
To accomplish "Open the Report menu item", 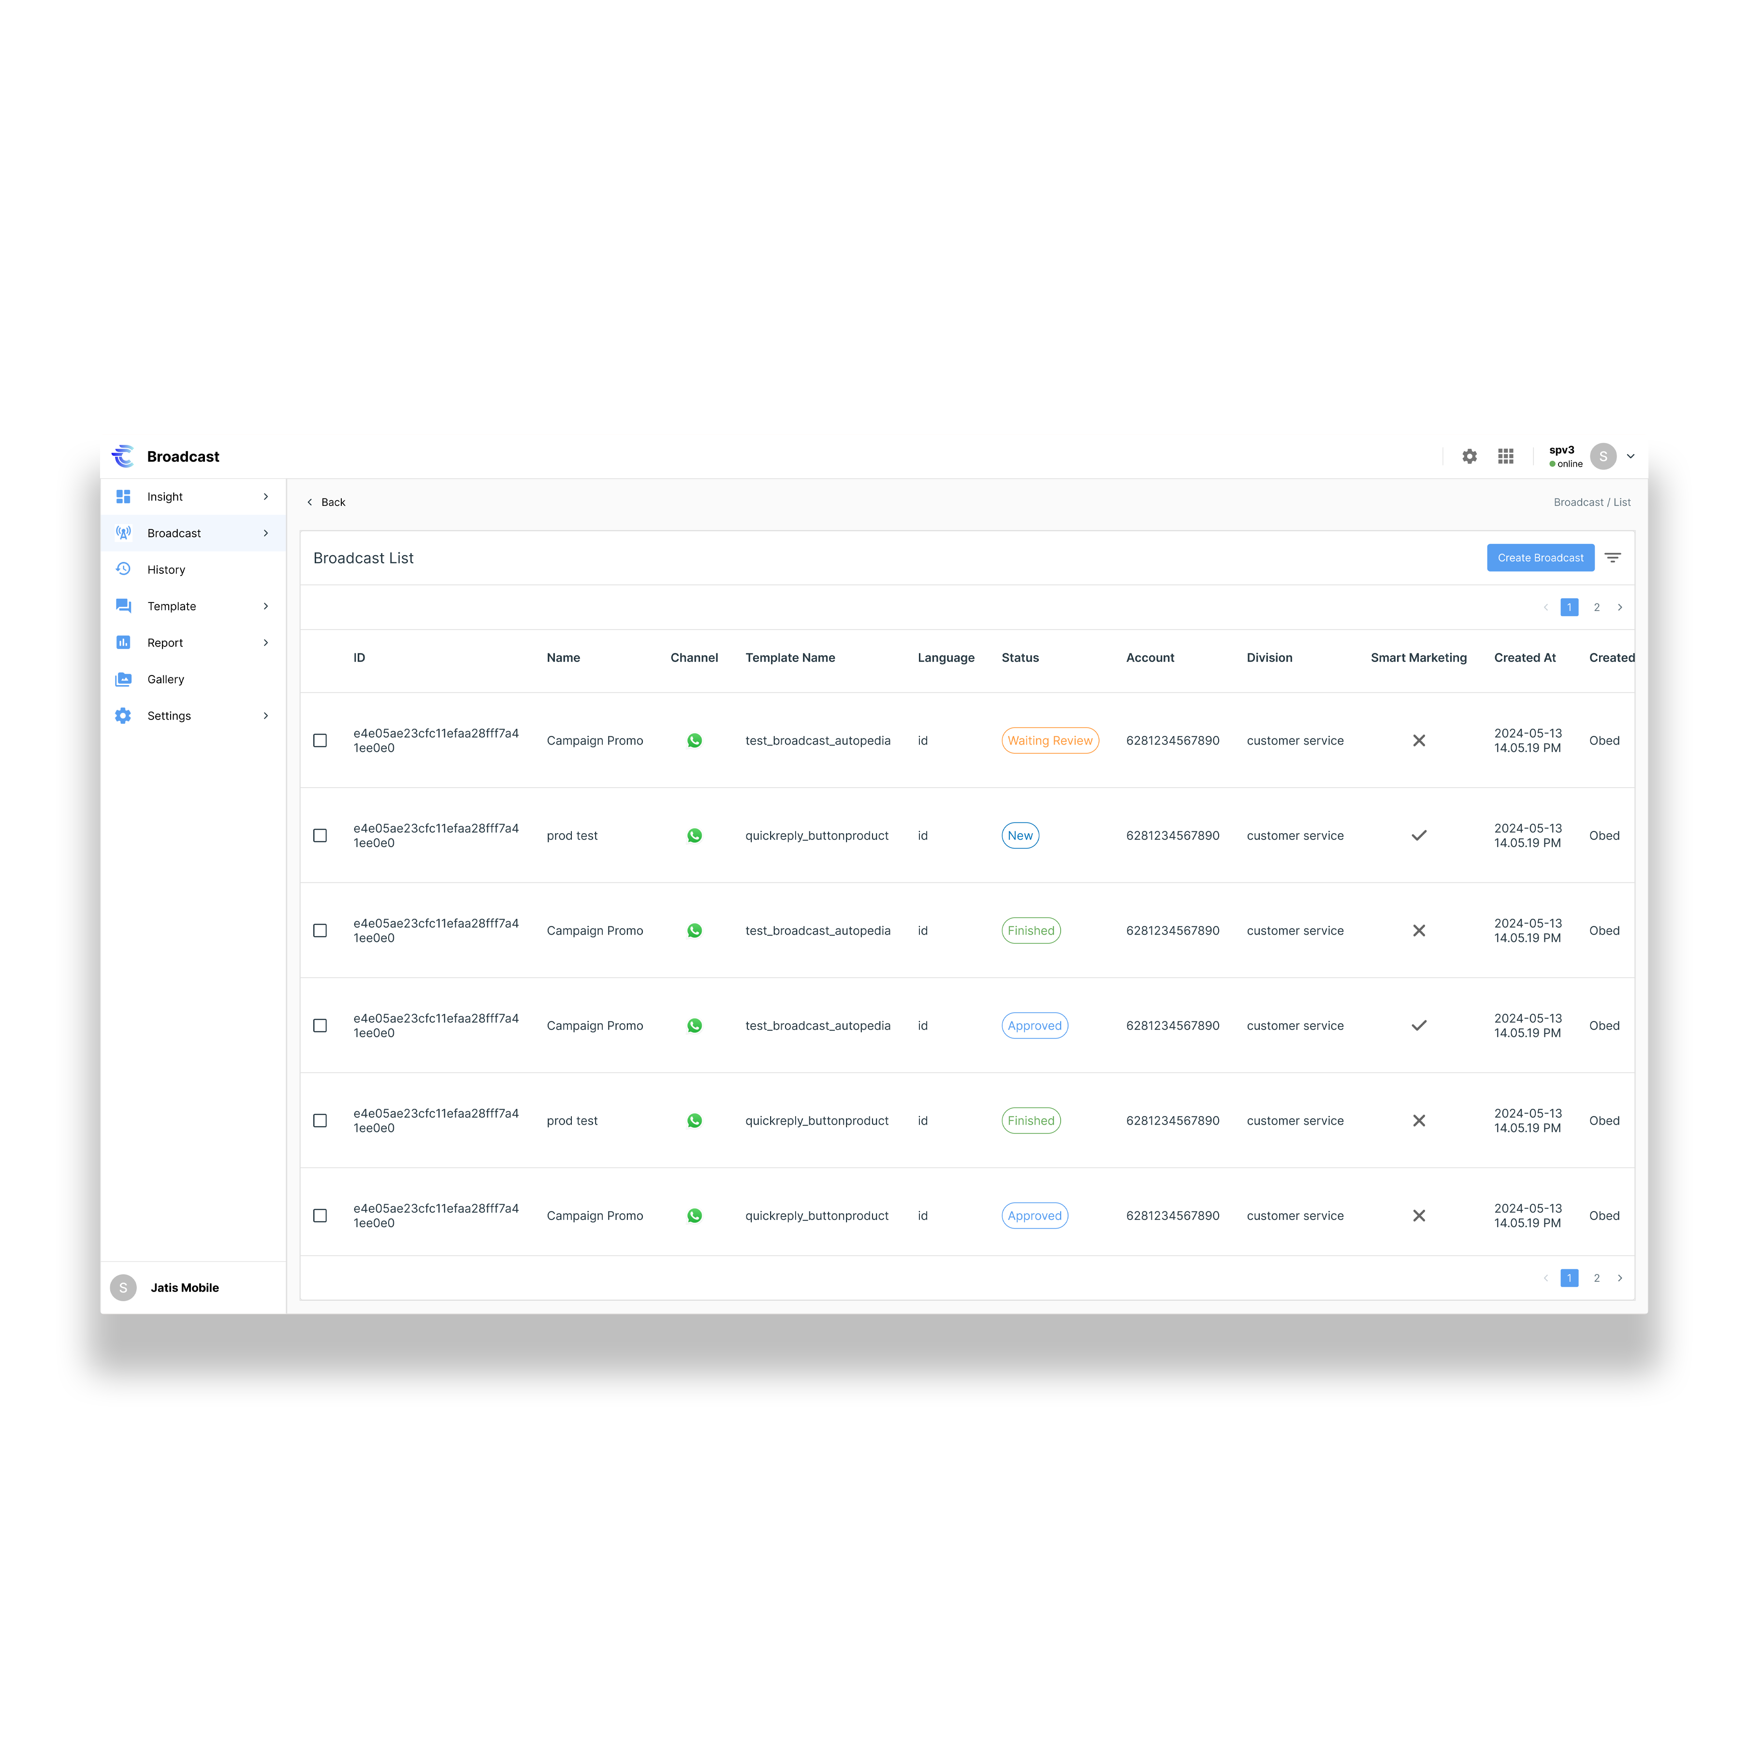I will coord(166,643).
